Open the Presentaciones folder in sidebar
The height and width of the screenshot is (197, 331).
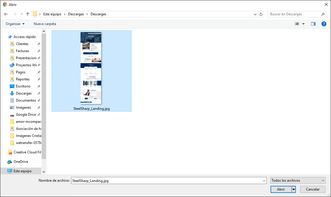point(26,58)
